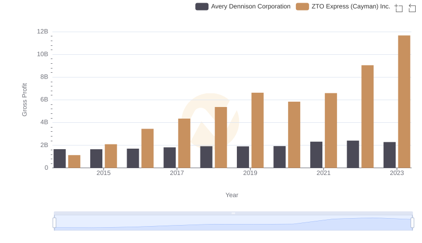Click the 2015 x-axis label
The image size is (422, 243).
click(103, 173)
